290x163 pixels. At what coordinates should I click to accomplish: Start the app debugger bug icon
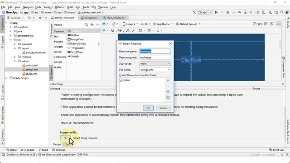227,12
